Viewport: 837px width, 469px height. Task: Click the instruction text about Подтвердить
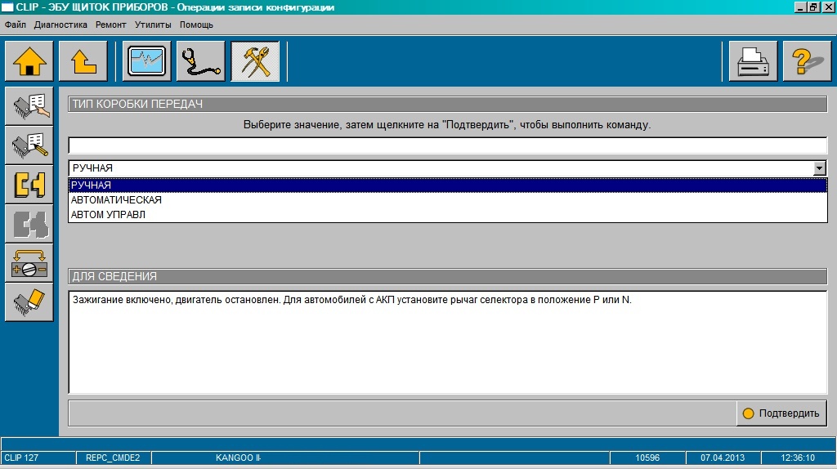(x=447, y=125)
